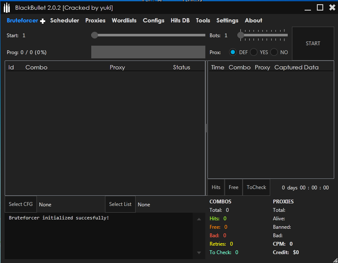Click the PROXIES section heading
This screenshot has width=338, height=263.
pos(283,202)
